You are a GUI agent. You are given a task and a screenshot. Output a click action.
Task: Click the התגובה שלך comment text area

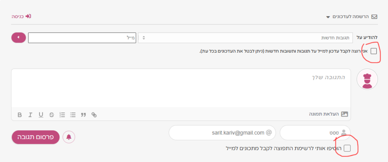point(181,88)
